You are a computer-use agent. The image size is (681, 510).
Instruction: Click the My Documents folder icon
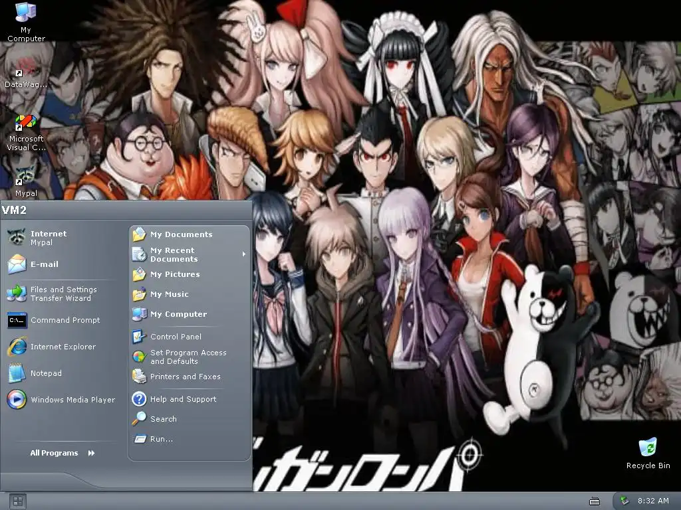(x=140, y=234)
